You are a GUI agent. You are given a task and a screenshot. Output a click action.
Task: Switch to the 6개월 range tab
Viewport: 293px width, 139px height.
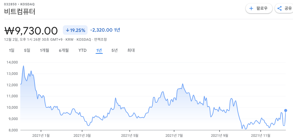pos(64,50)
